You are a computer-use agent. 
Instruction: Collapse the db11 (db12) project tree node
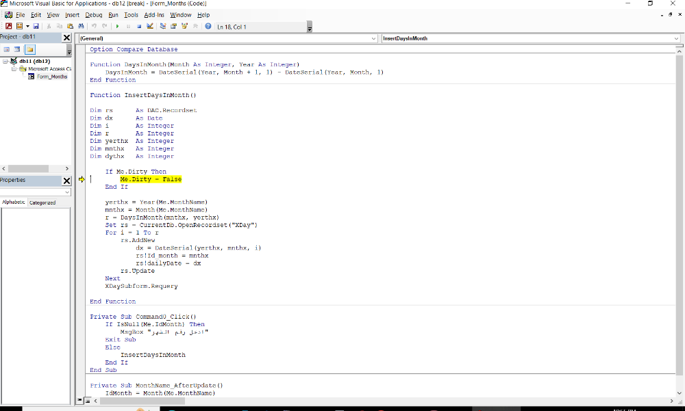[x=5, y=62]
